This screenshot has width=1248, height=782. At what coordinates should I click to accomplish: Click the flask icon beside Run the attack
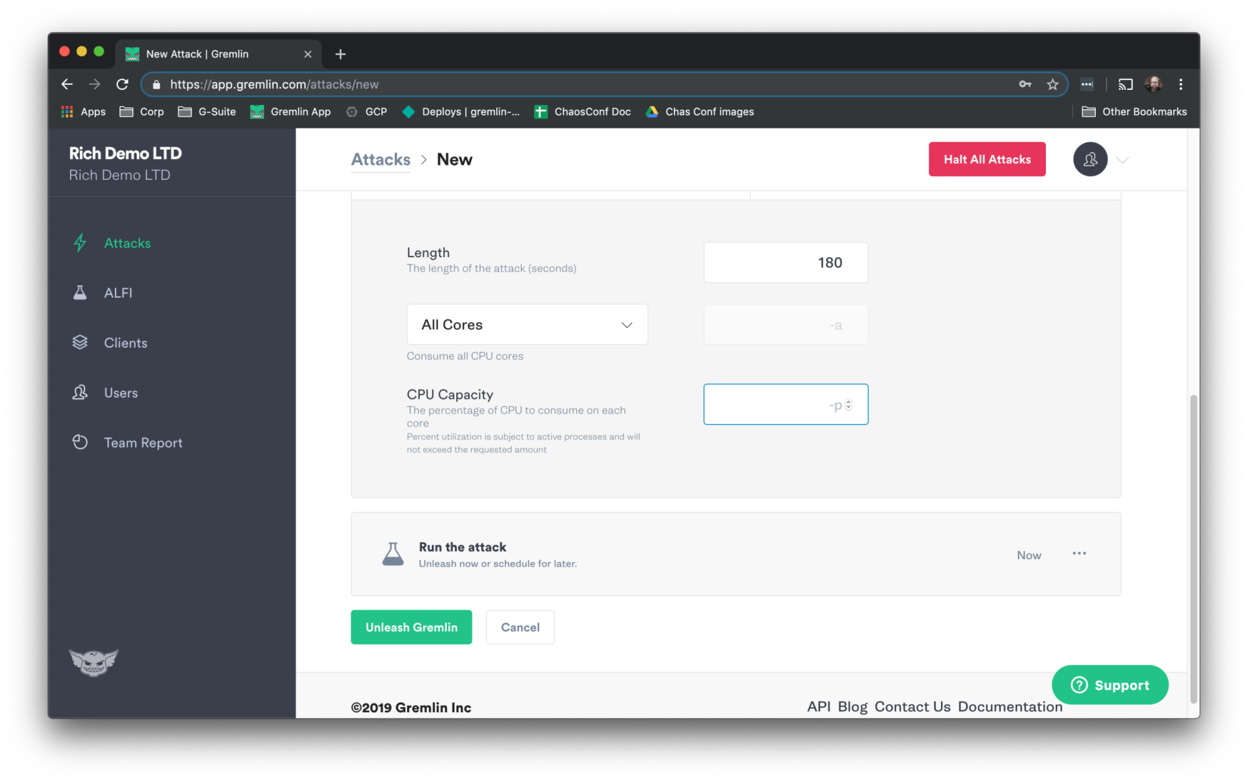[x=392, y=554]
